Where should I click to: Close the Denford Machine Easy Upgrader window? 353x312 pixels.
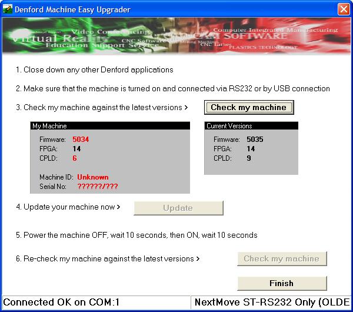(344, 9)
